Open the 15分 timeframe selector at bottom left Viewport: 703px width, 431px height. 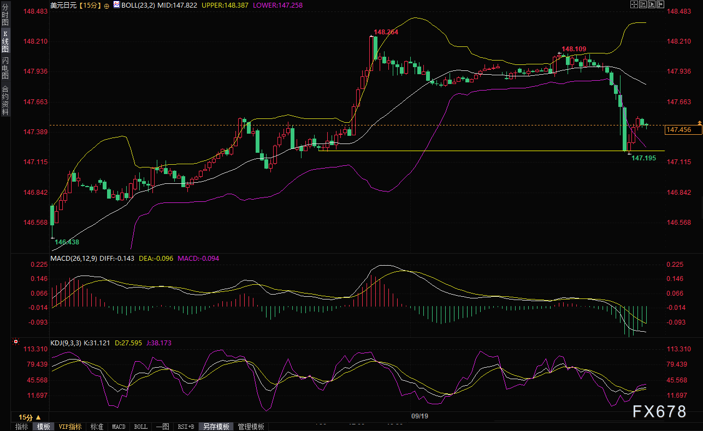29,417
